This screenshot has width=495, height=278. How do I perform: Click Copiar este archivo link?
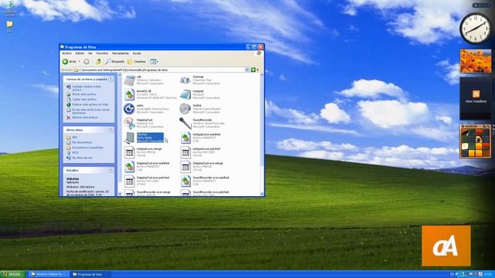[84, 100]
